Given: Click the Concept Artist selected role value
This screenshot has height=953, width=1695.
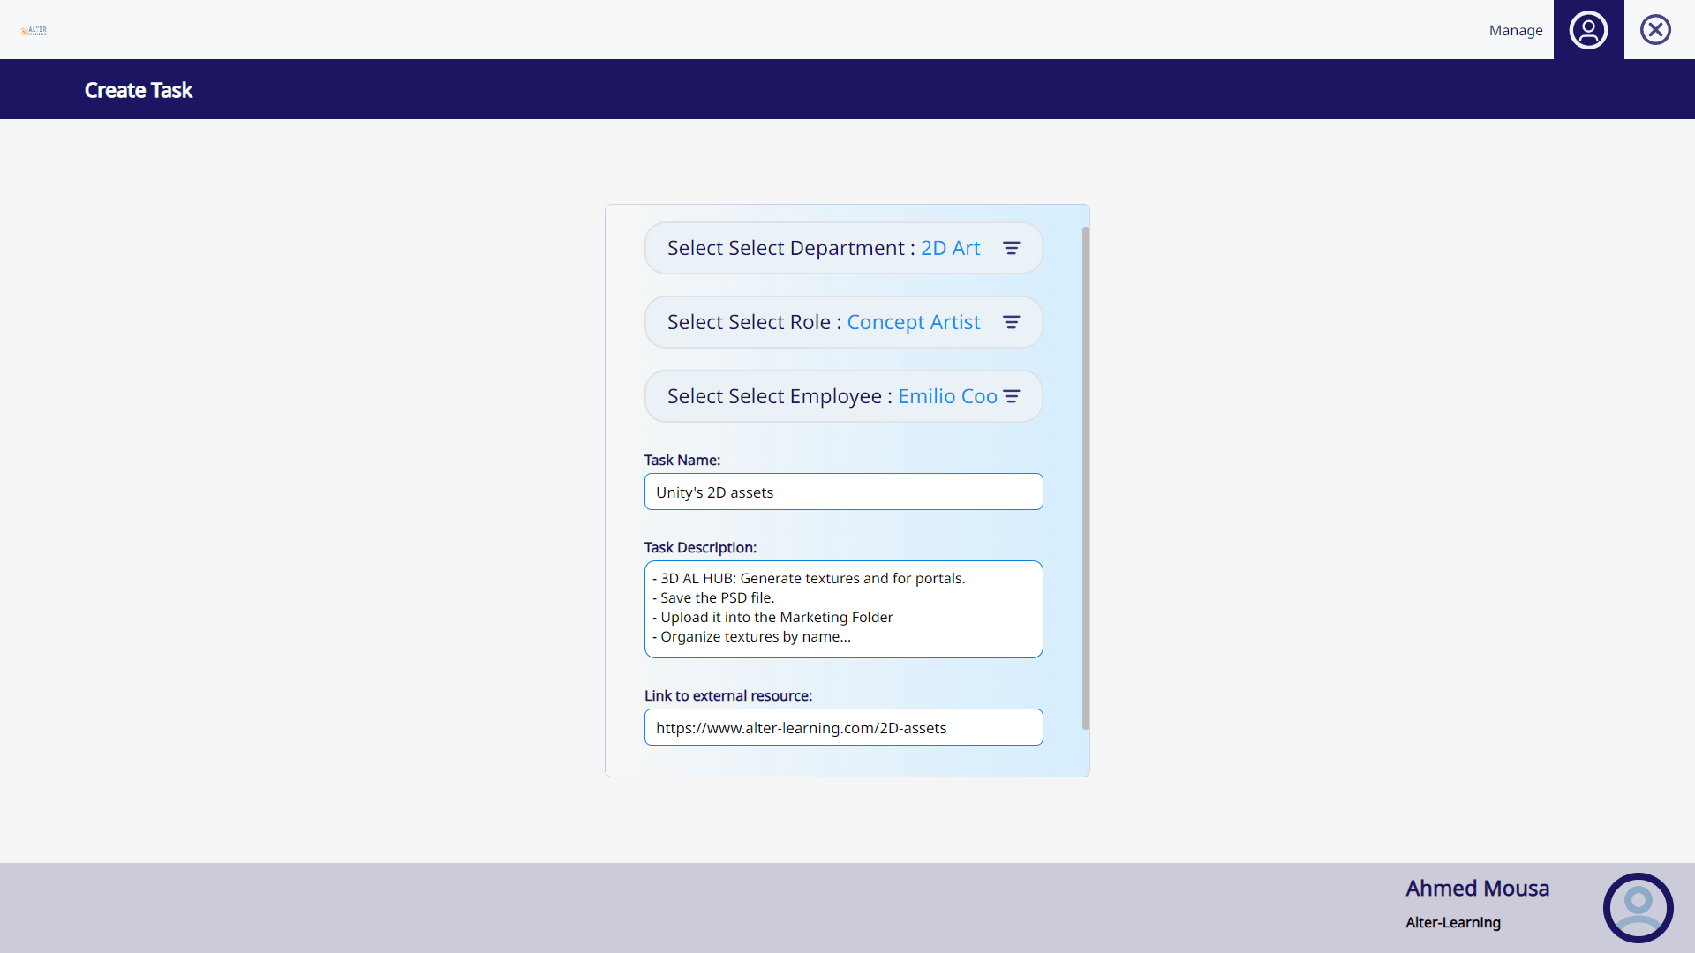Looking at the screenshot, I should coord(913,323).
